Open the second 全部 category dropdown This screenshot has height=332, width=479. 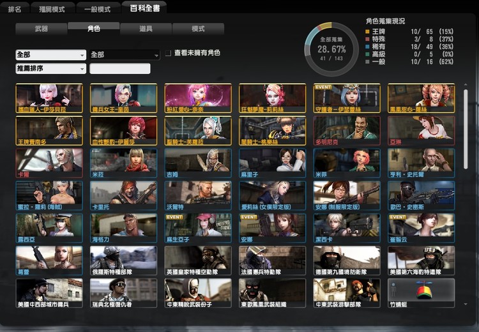click(125, 55)
